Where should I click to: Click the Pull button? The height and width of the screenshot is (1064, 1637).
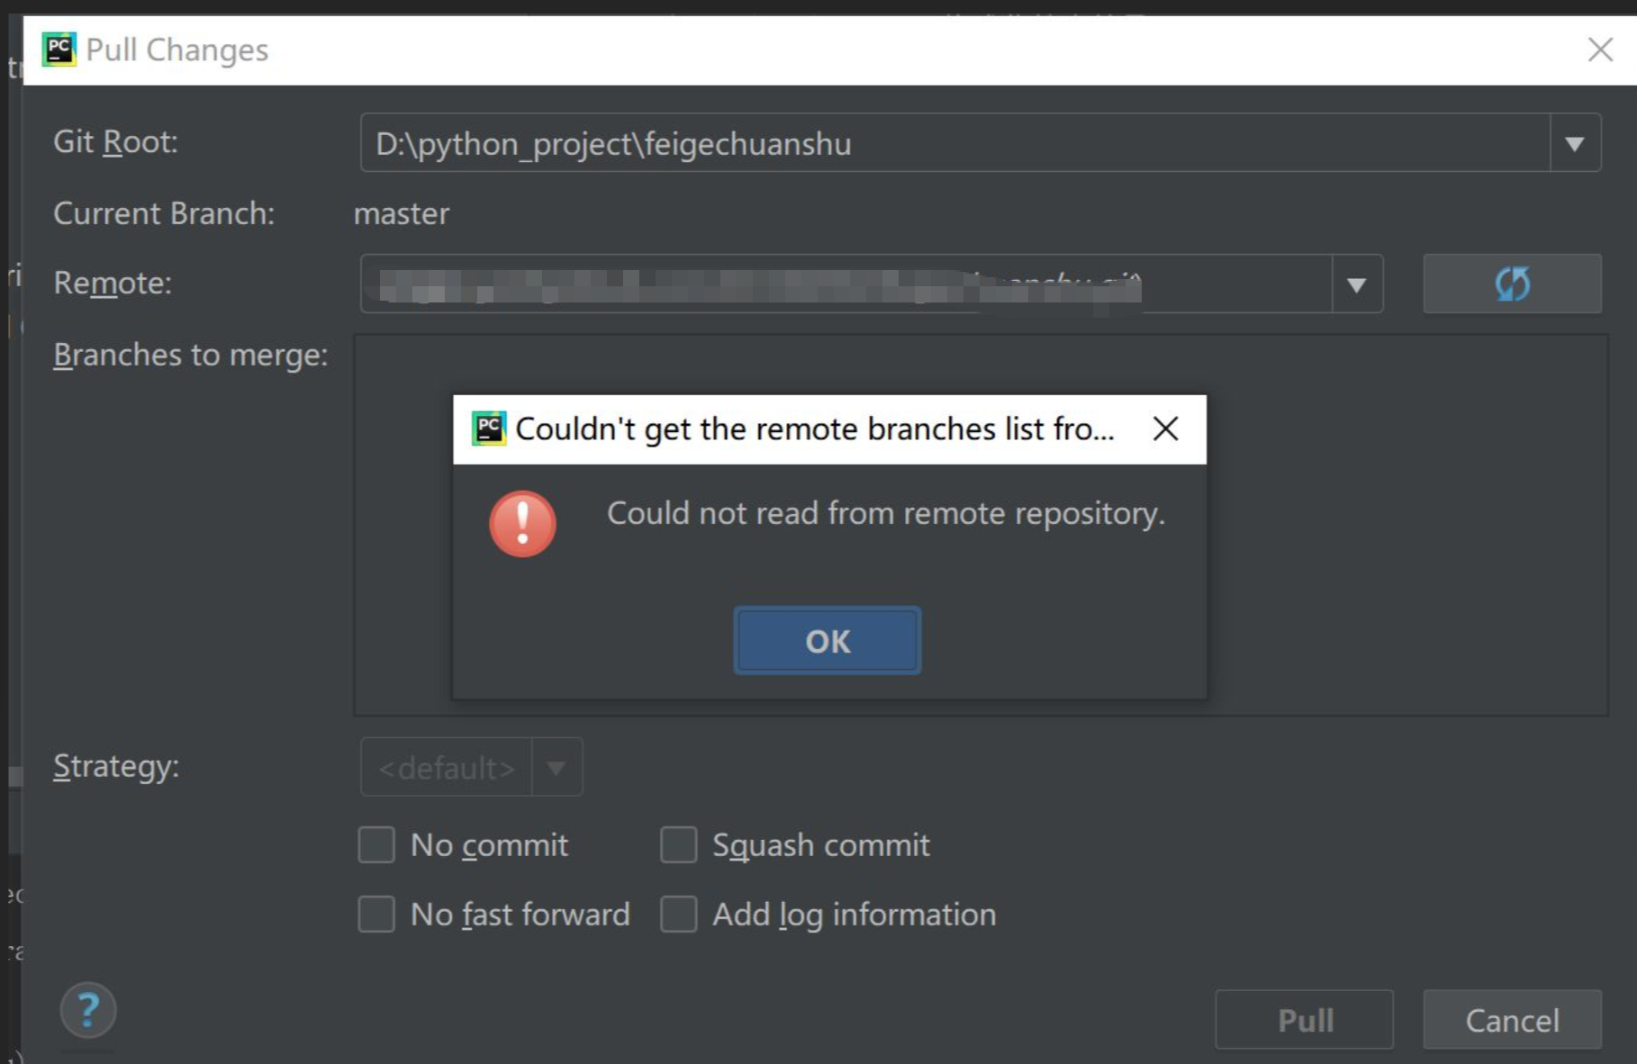click(1304, 1020)
